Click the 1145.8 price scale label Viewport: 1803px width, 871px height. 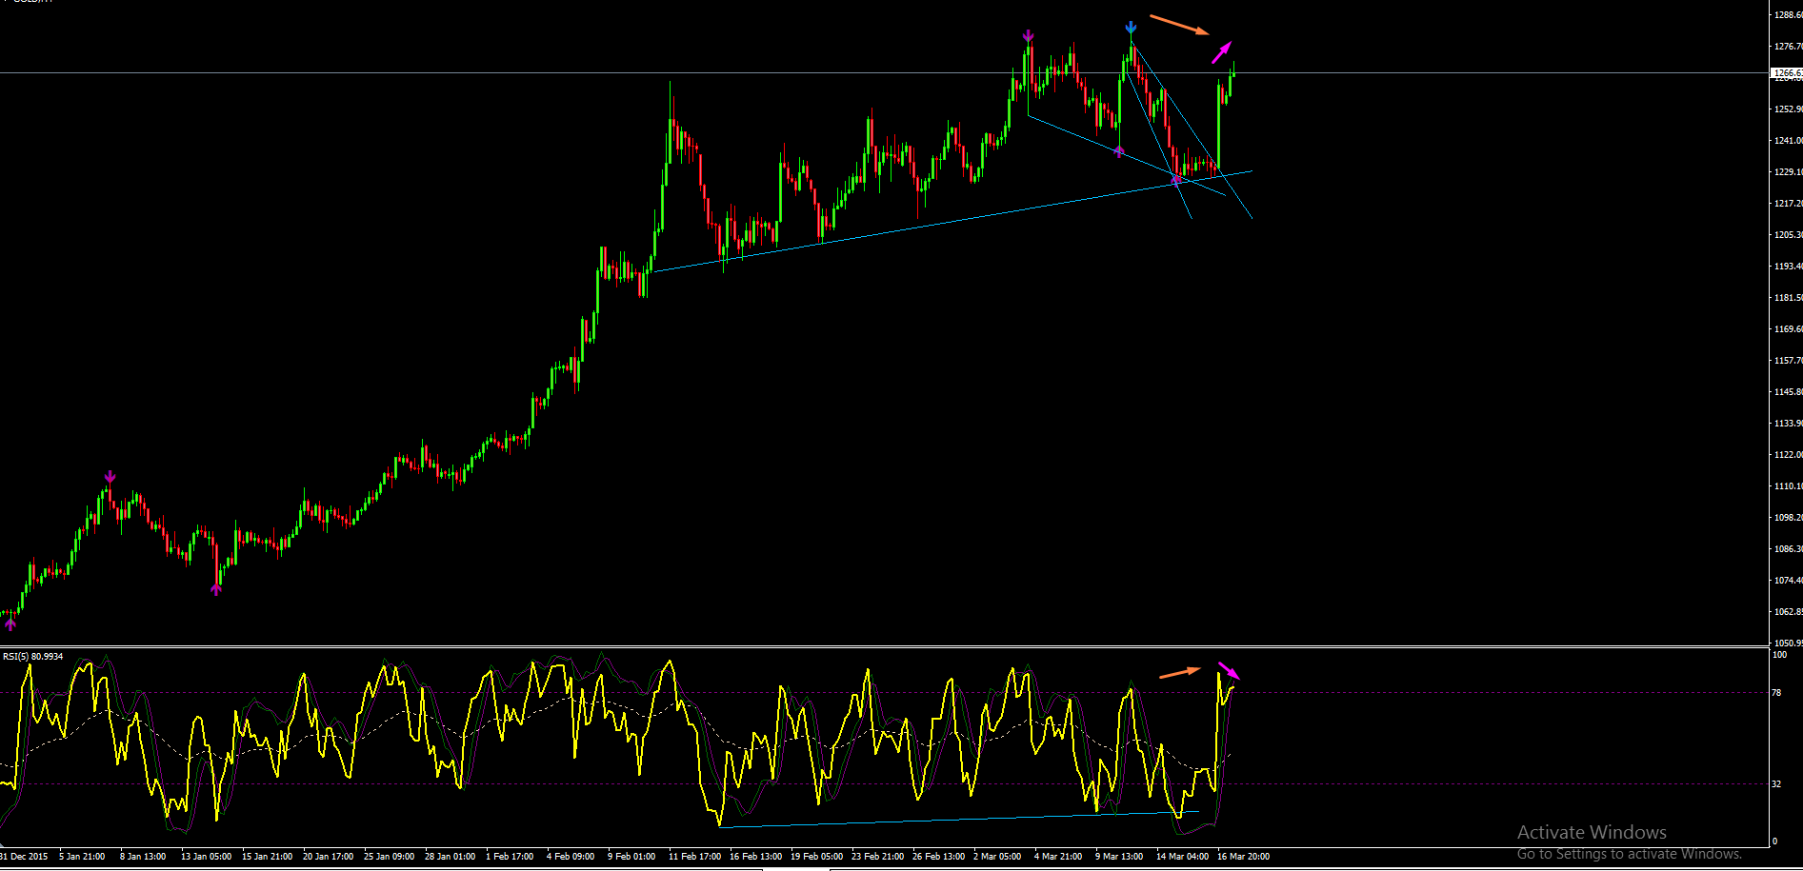coord(1788,392)
